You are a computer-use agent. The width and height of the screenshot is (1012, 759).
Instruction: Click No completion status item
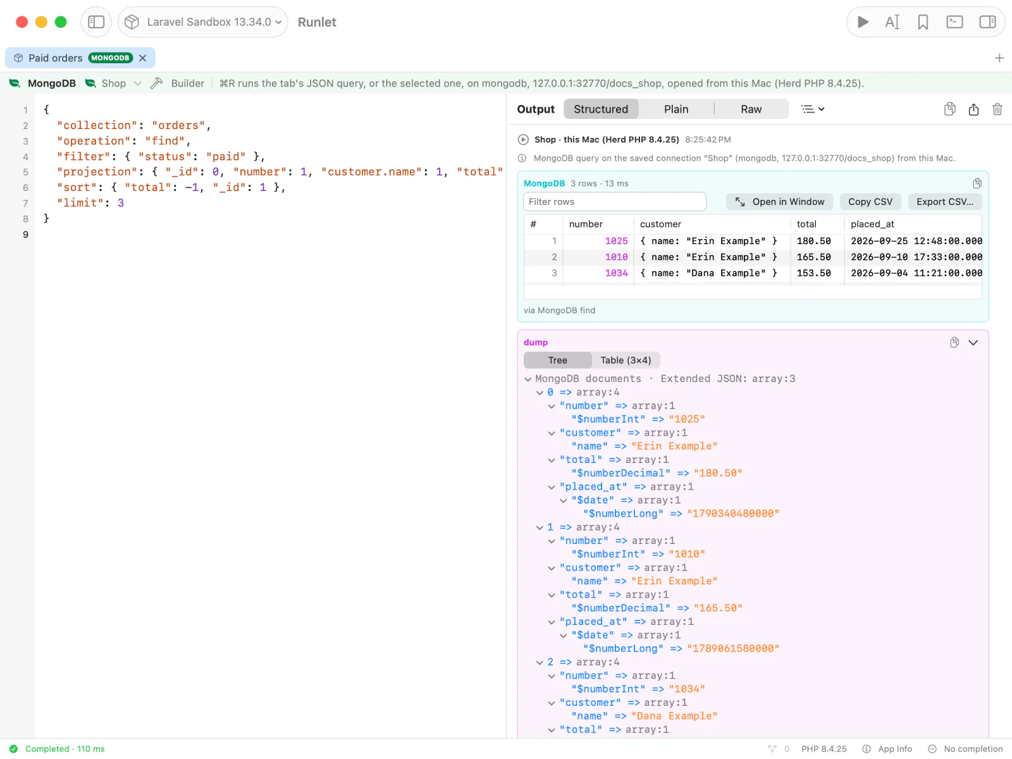(x=966, y=749)
